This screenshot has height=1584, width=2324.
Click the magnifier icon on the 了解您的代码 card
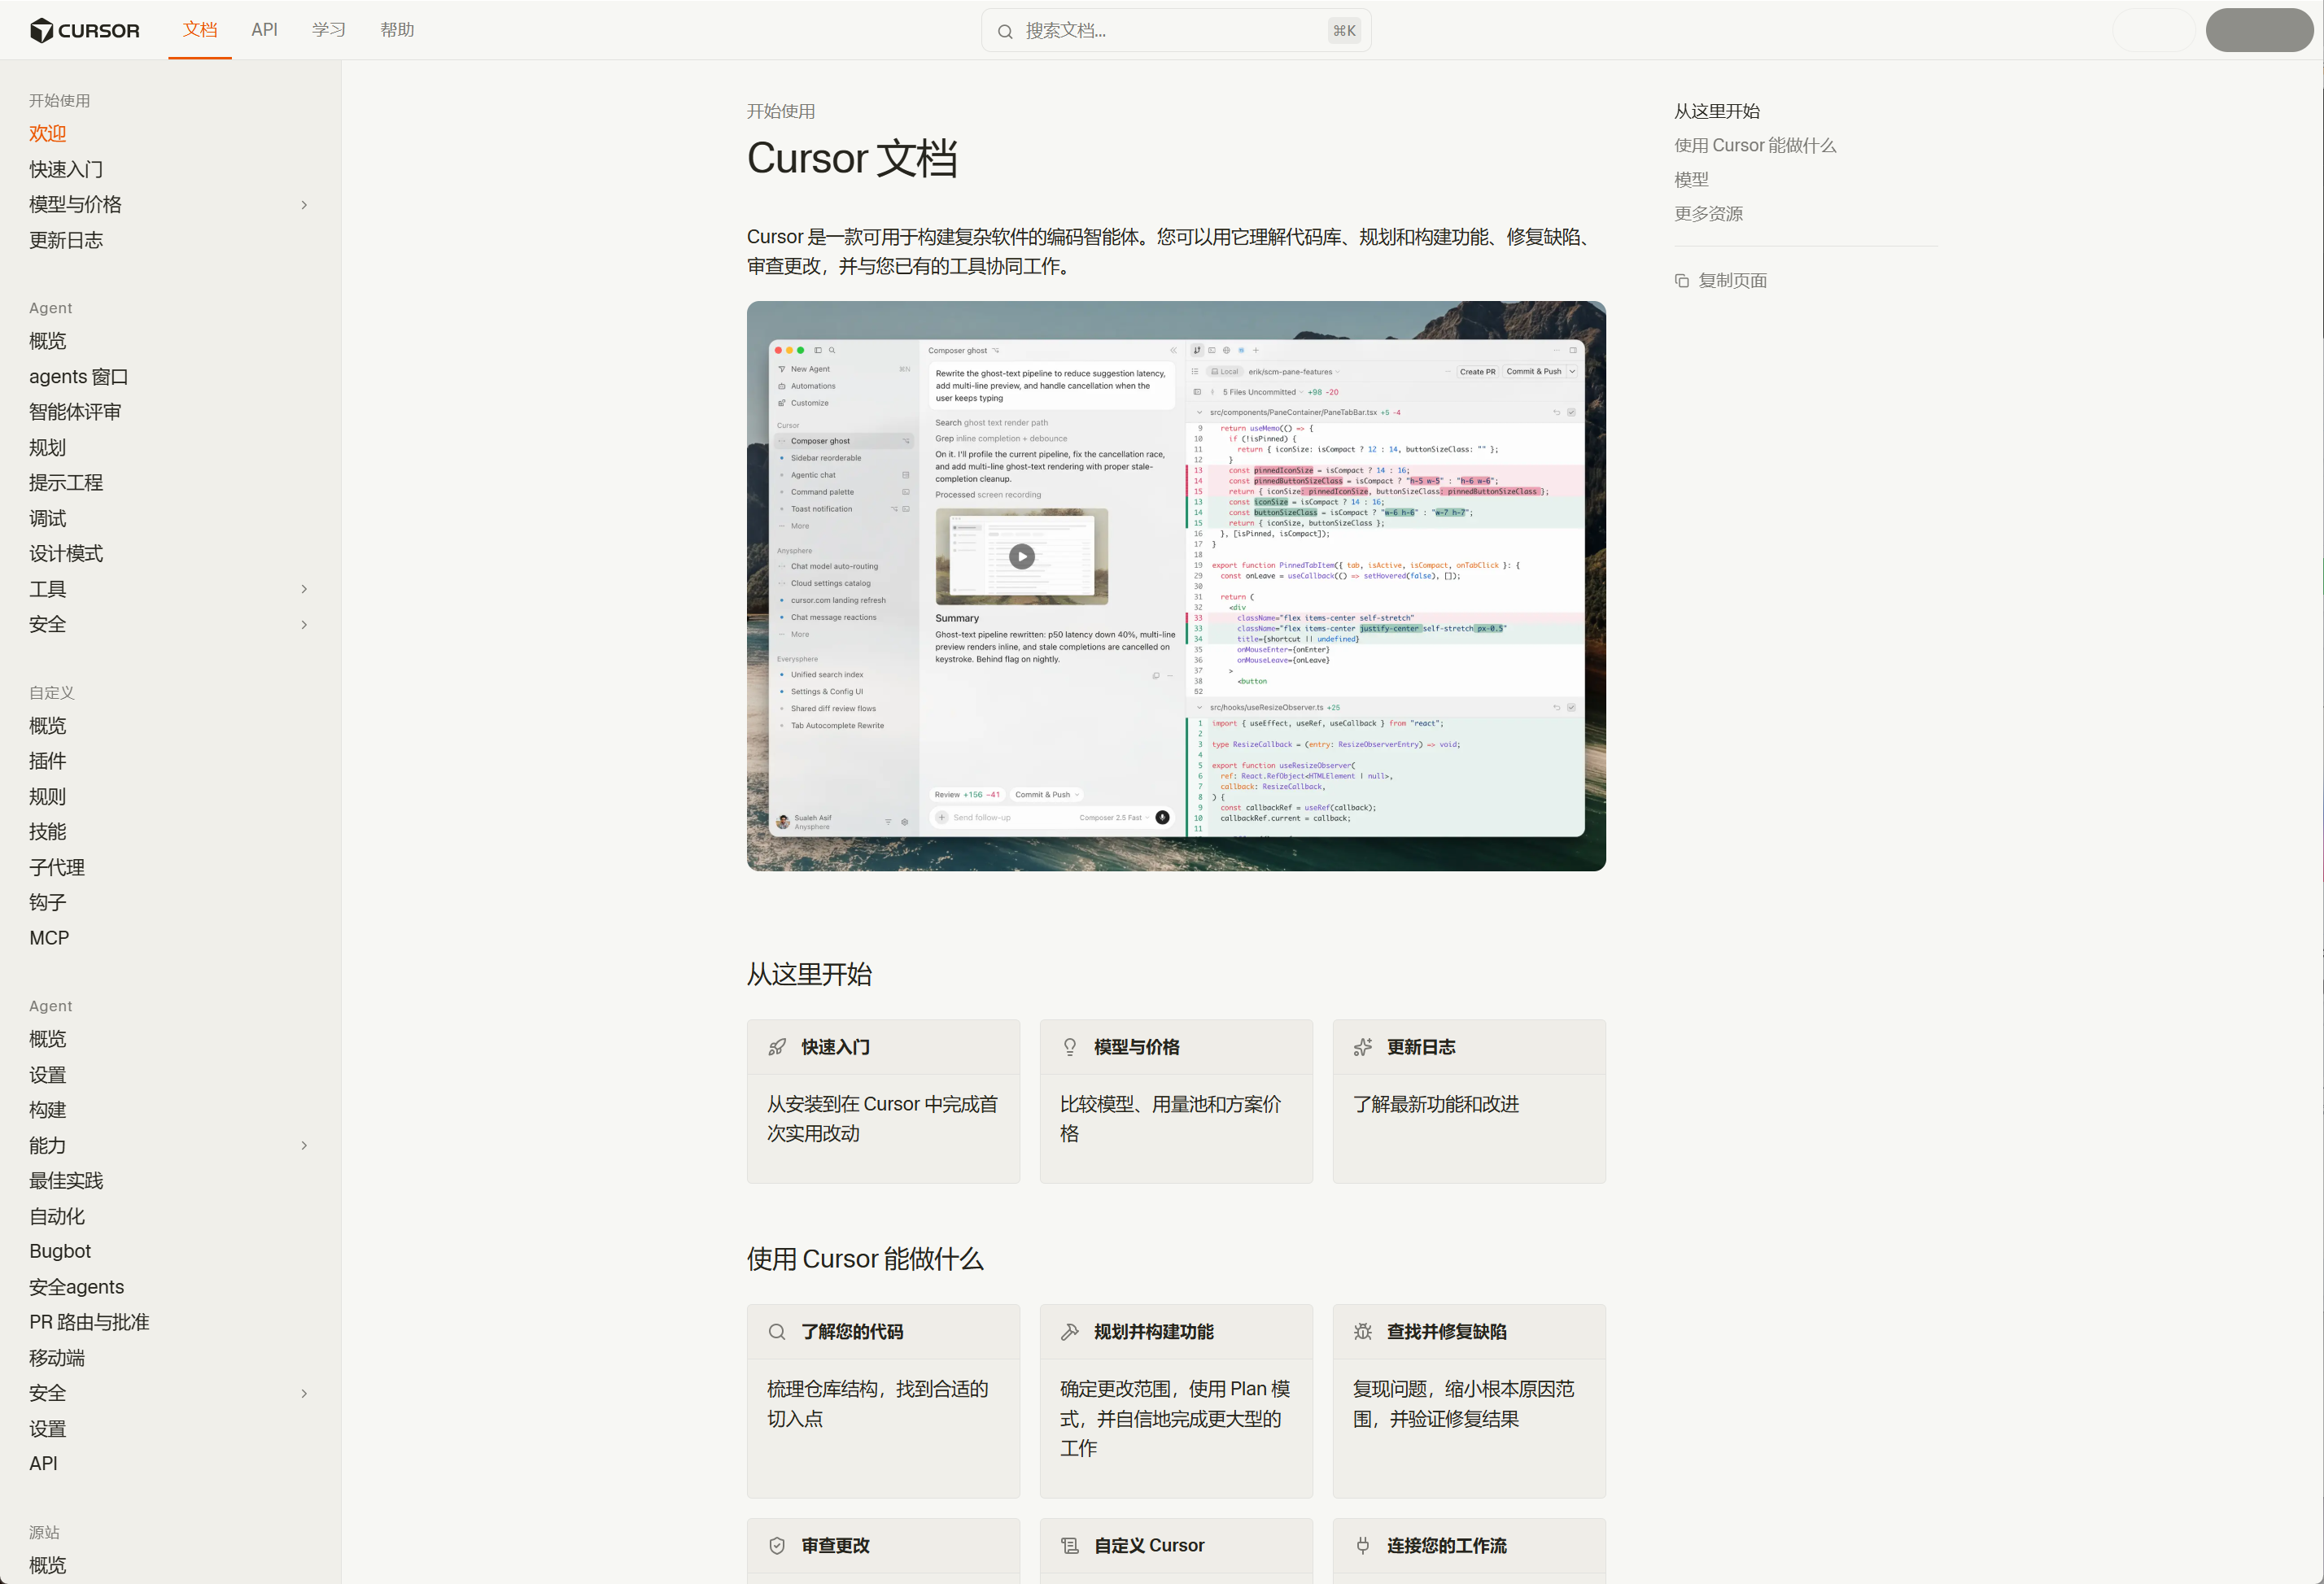[777, 1332]
